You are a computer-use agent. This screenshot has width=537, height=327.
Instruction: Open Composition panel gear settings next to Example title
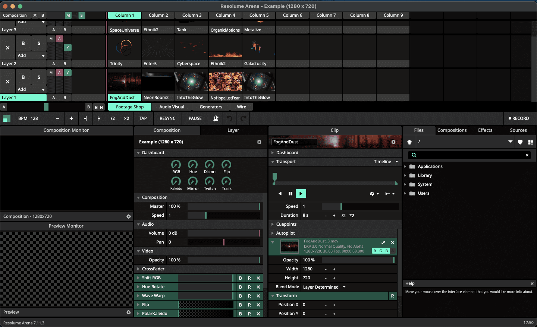(259, 142)
